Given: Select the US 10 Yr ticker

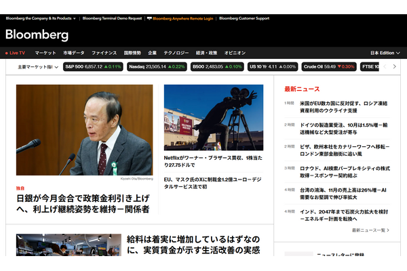Looking at the screenshot, I should 273,66.
